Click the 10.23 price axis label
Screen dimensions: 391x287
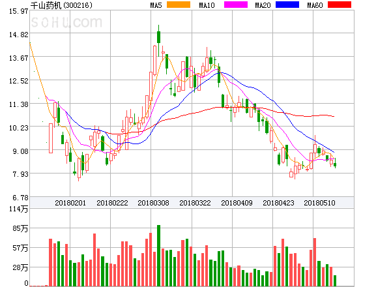point(19,128)
